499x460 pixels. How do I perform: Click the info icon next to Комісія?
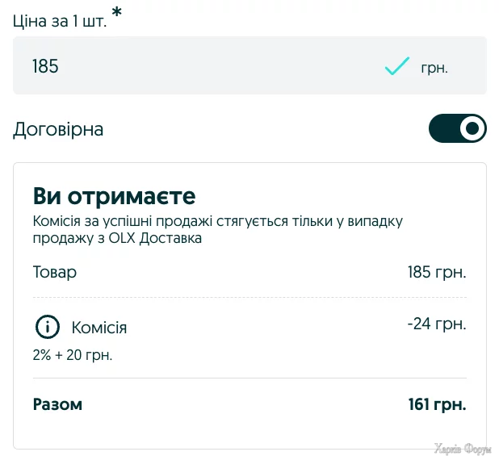[x=48, y=328]
